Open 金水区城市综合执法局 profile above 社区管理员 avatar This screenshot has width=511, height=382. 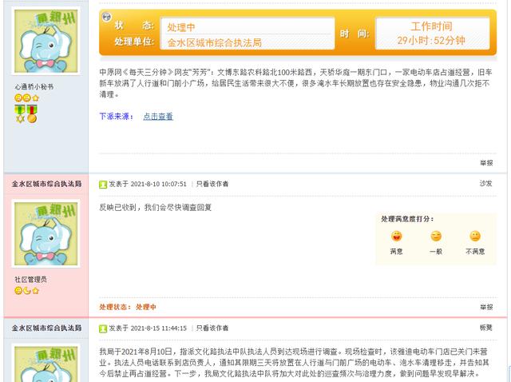(46, 184)
